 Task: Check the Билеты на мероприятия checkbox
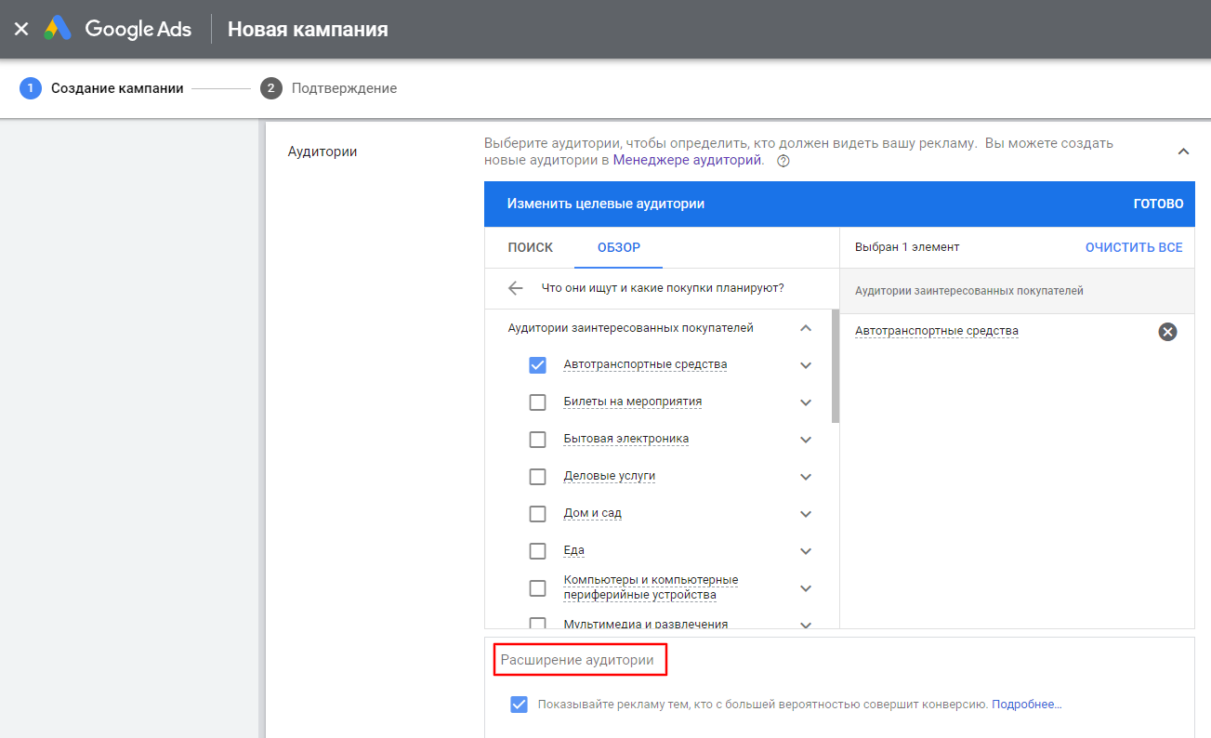[x=537, y=402]
